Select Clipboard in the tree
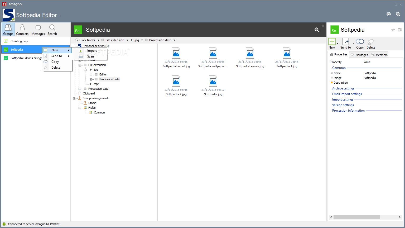Screen dimensions: 405x228 point(89,93)
